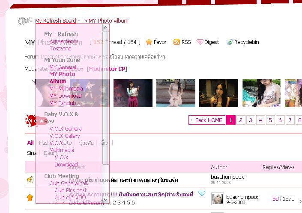
Task: Open the My-Refresh Board breadcrumb link
Action: pos(56,21)
